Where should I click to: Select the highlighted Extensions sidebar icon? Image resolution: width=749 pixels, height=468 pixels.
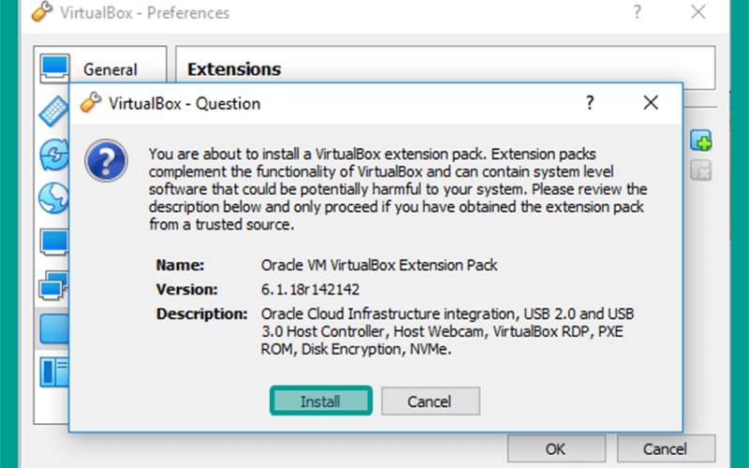point(53,329)
